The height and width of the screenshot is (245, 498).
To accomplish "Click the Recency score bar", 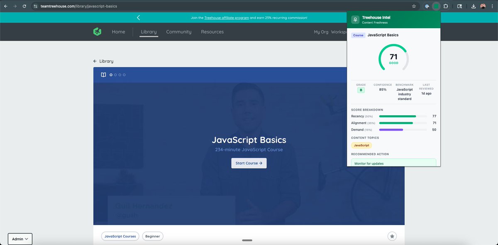I will click(403, 116).
